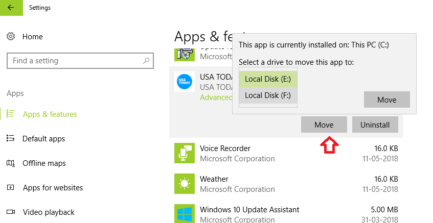
Task: Select Windows 10 Update Assistant row
Action: tap(286, 213)
